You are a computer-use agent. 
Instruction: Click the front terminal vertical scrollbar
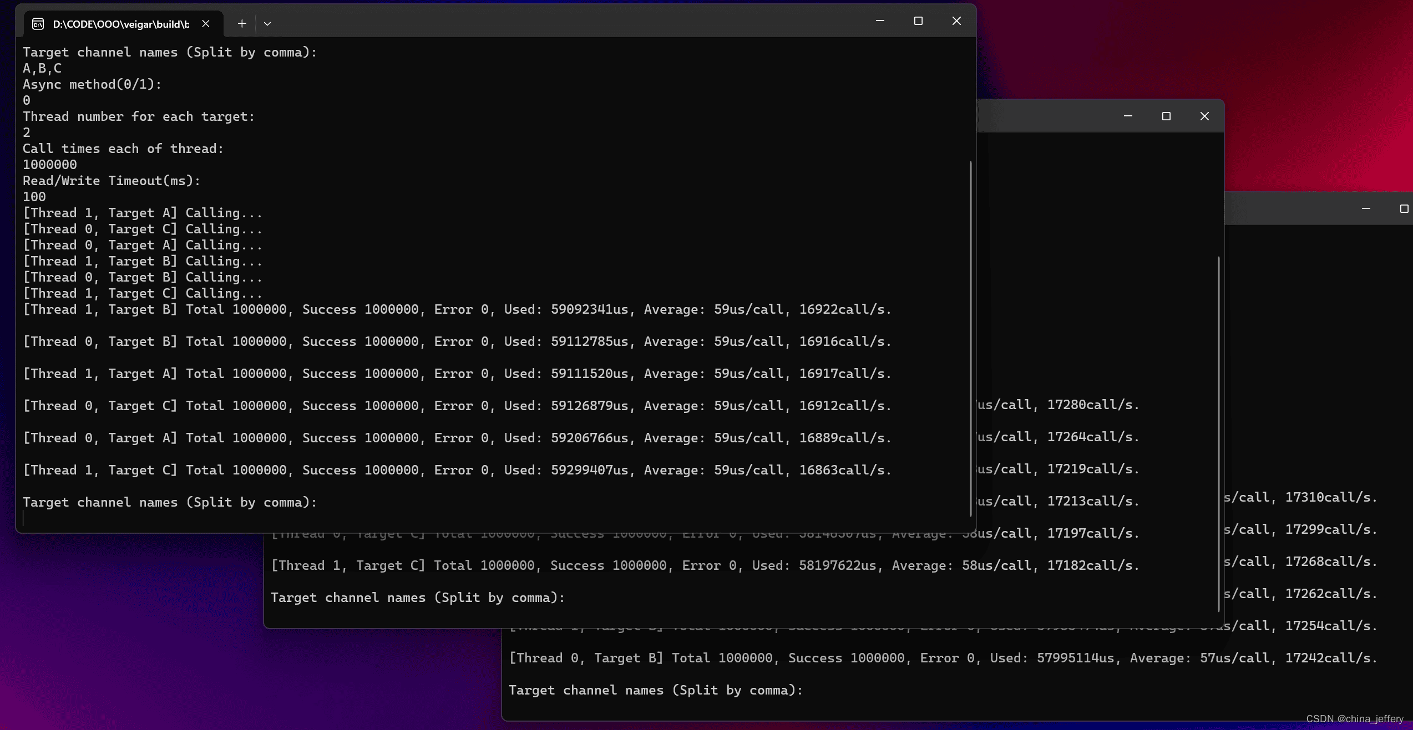pos(970,338)
